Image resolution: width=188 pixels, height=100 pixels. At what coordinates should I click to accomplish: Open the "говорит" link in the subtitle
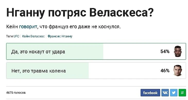[x=28, y=27]
